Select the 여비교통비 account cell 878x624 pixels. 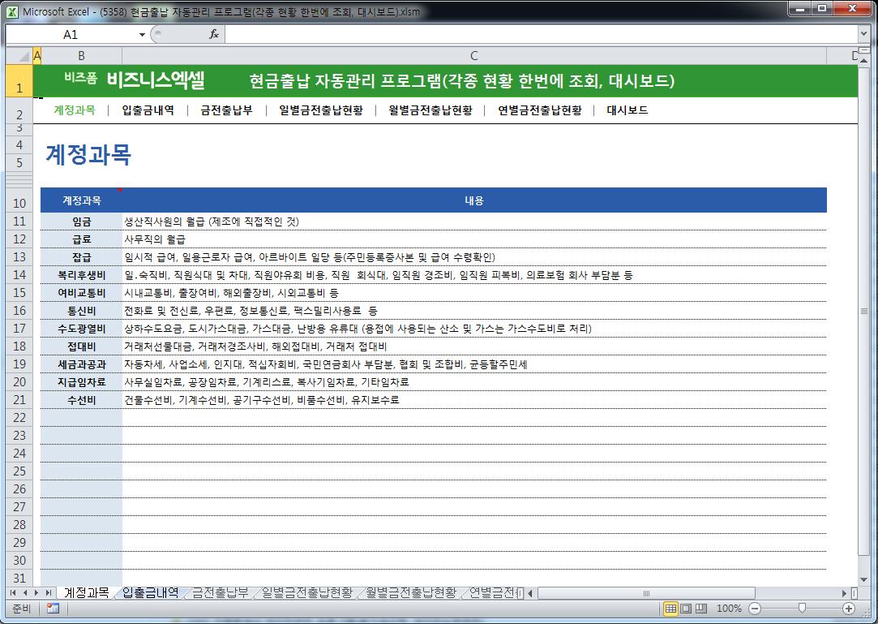[x=81, y=293]
